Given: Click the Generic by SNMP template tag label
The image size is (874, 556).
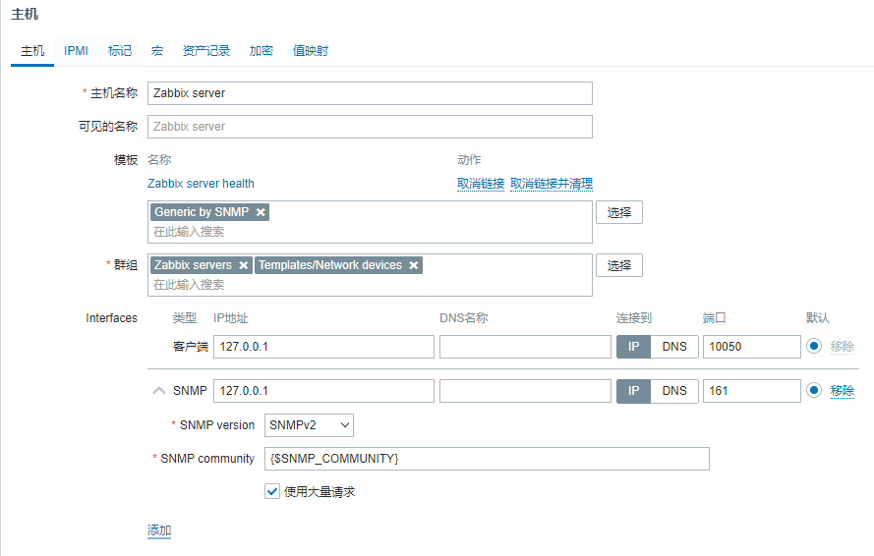Looking at the screenshot, I should click(x=202, y=212).
